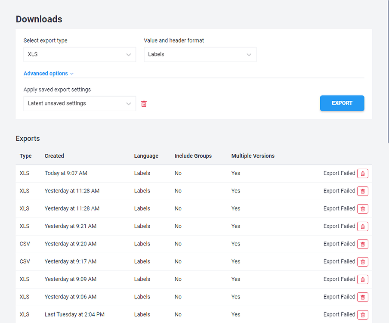Delete the CSV export from Yesterday 9:17 AM
Viewport: 389px width, 323px height.
tap(362, 262)
